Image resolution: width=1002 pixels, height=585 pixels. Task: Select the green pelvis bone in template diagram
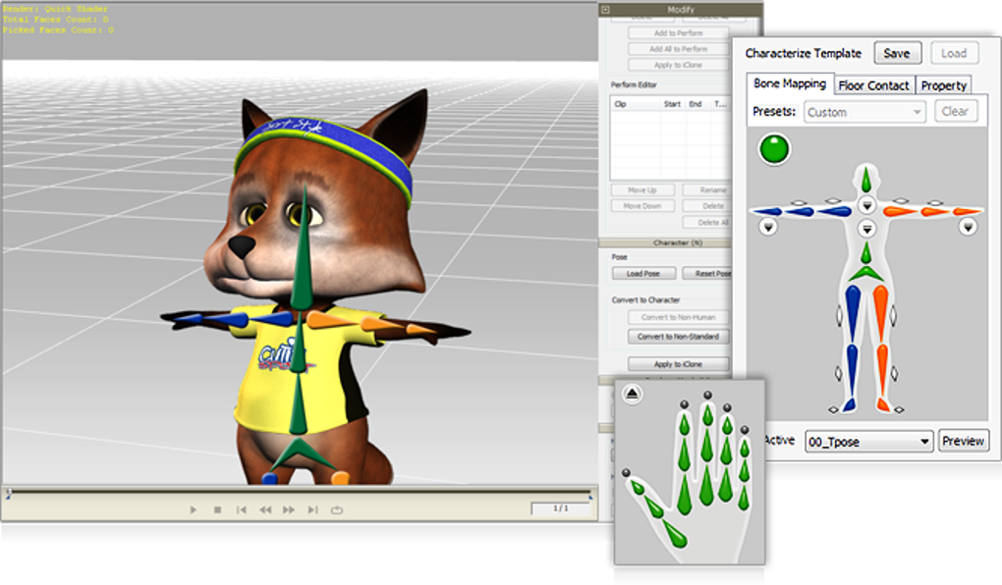pyautogui.click(x=866, y=274)
